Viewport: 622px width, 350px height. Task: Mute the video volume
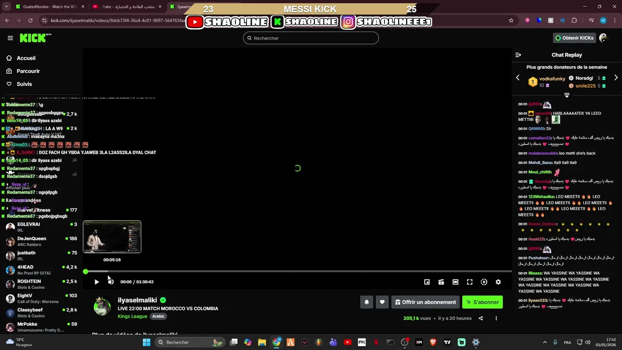(x=111, y=282)
